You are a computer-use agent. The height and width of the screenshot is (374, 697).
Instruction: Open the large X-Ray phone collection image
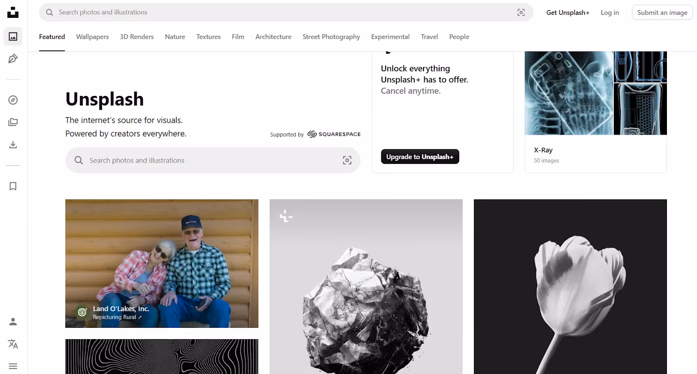(x=569, y=93)
